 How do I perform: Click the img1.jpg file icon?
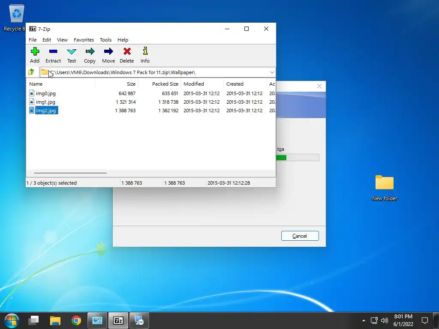(x=32, y=102)
